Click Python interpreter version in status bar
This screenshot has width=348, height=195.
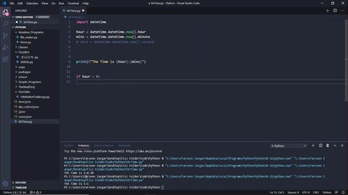tap(15, 192)
